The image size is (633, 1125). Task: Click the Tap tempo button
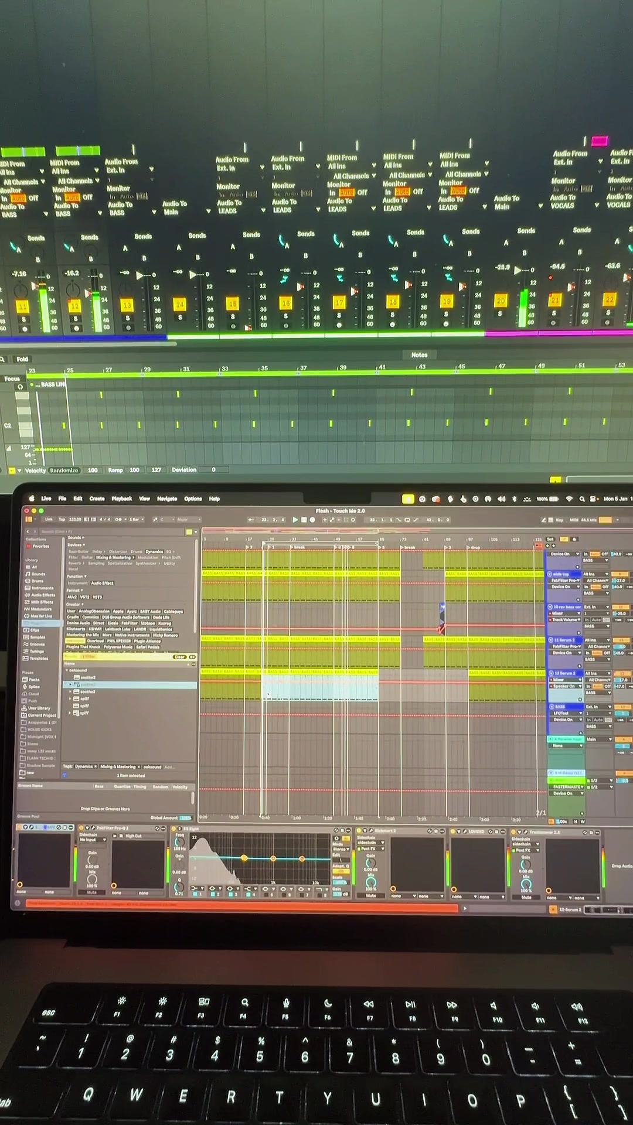click(x=62, y=520)
